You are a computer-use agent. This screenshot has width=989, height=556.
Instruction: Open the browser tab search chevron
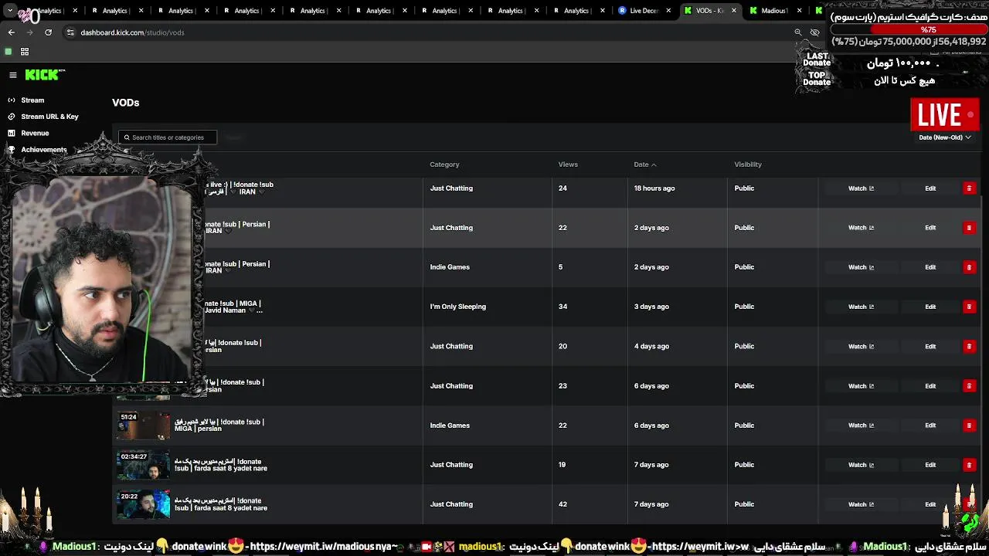tap(10, 11)
